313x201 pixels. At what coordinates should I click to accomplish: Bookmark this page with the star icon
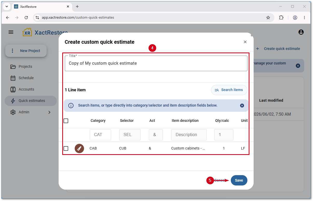click(268, 18)
